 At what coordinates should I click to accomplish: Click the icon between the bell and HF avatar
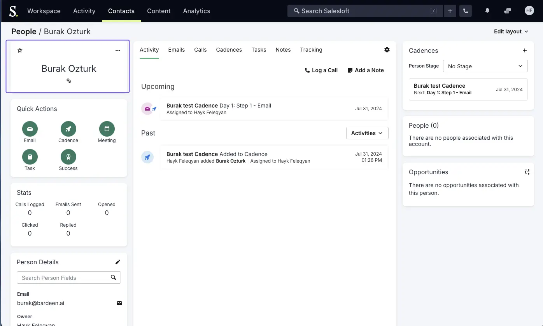(508, 11)
